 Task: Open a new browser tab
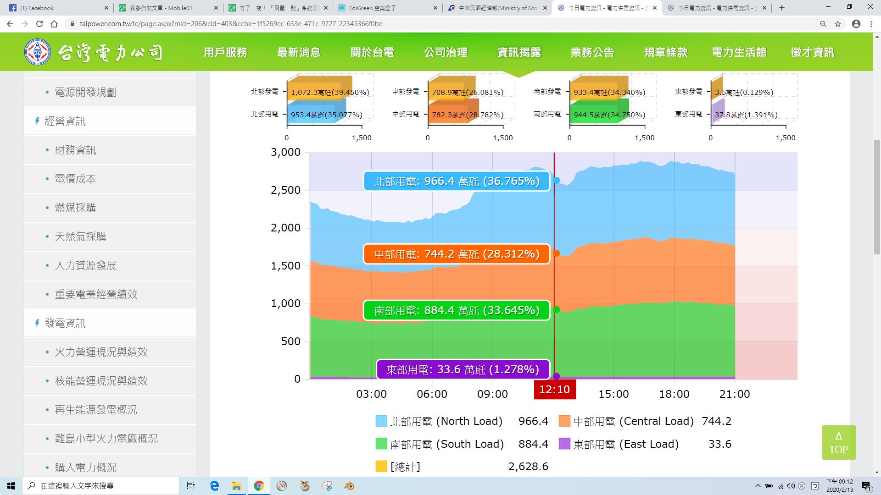(782, 8)
